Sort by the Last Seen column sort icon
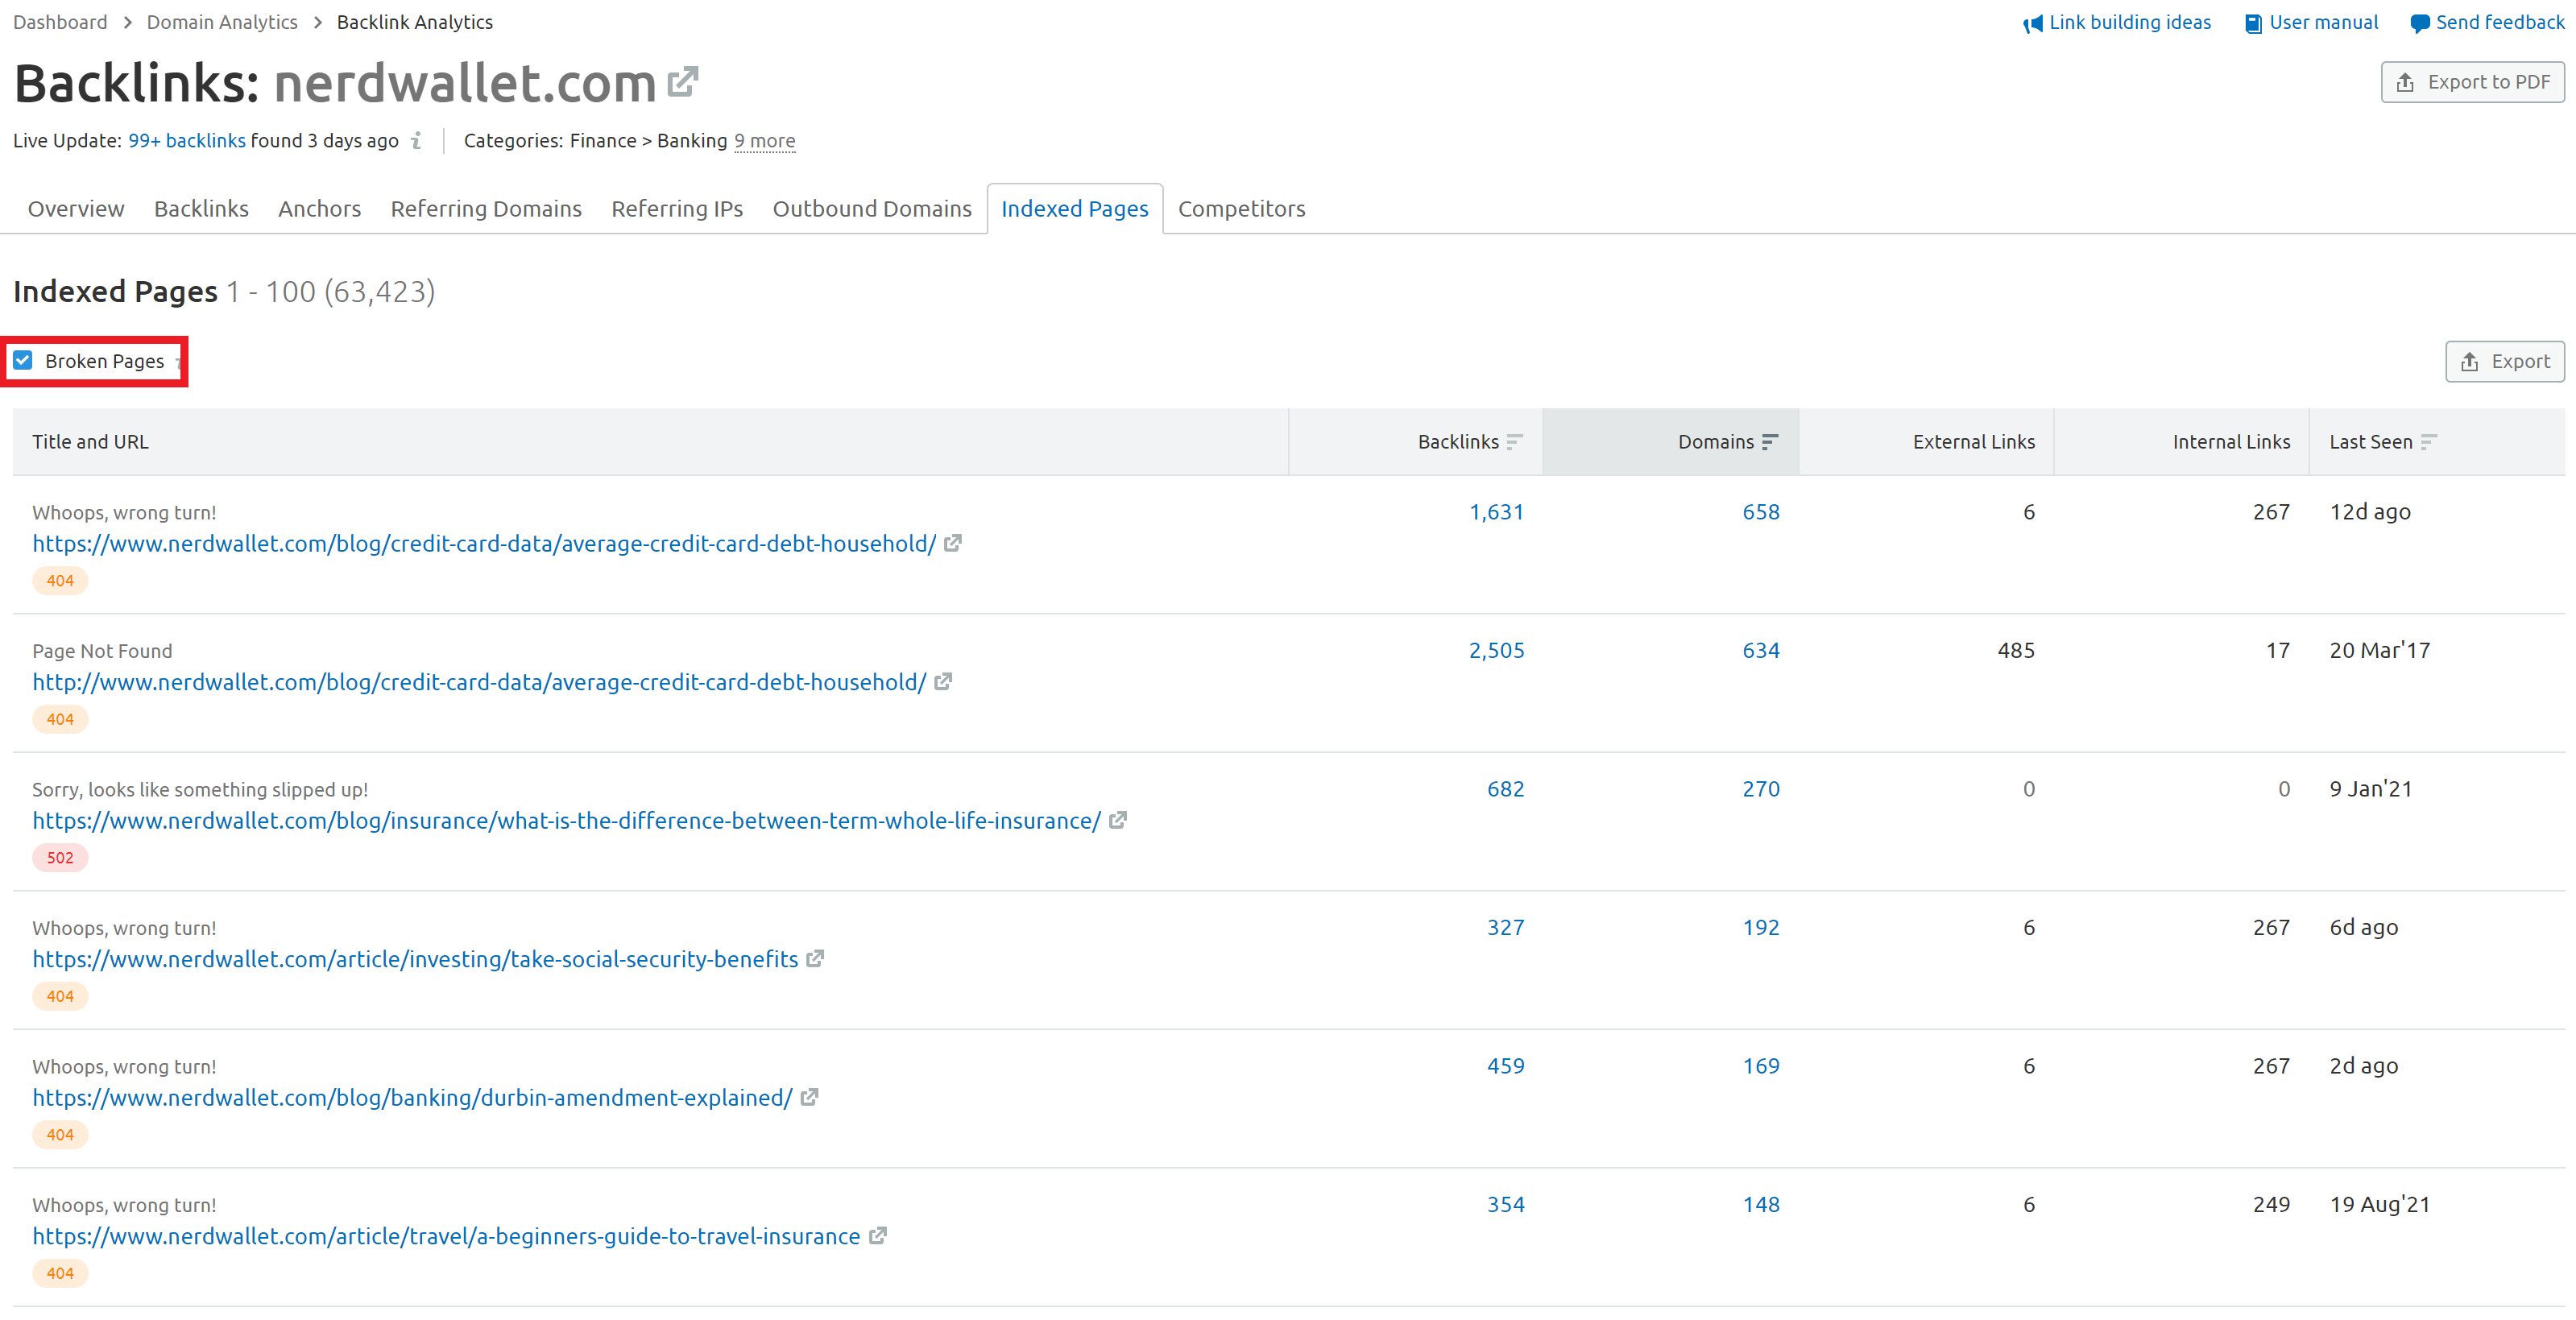 (x=2428, y=441)
